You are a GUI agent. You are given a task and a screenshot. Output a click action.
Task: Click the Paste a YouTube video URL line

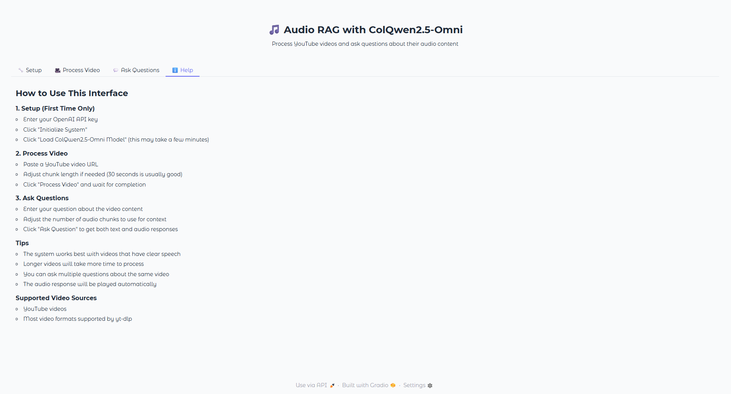[x=61, y=164]
